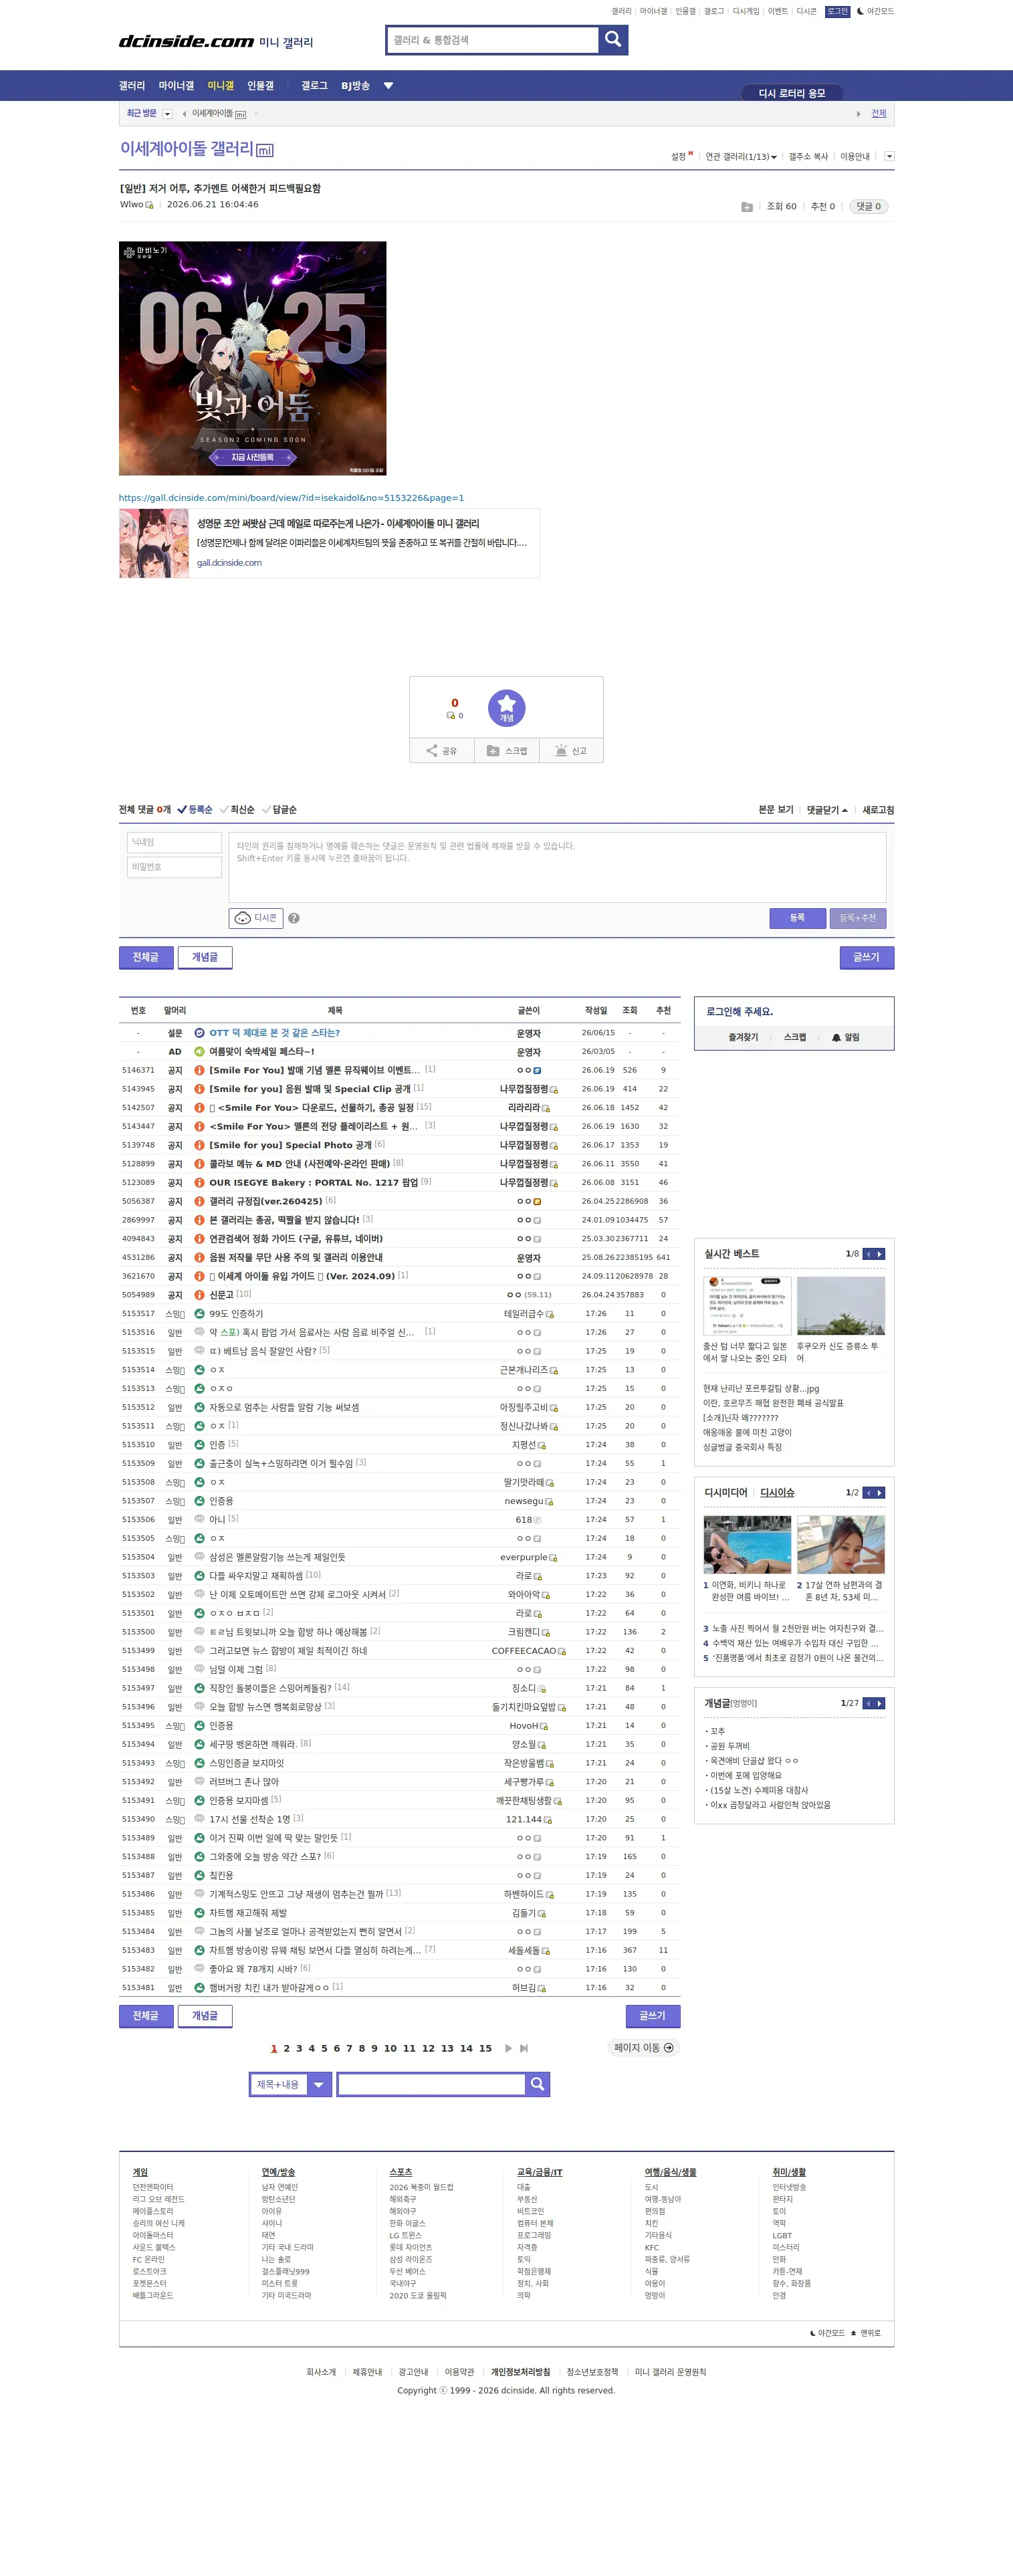This screenshot has width=1013, height=2576.
Task: Click the scrap folder icon beside 조회 60
Action: [x=747, y=207]
